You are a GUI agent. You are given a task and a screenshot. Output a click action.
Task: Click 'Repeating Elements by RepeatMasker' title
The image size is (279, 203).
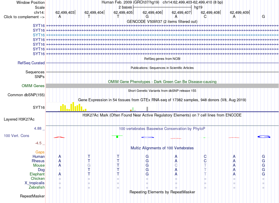(x=162, y=192)
